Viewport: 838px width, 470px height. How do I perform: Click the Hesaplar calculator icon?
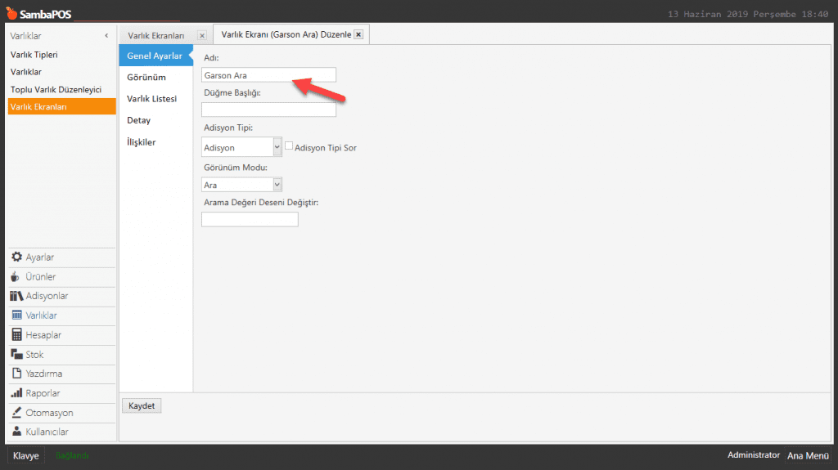[16, 335]
